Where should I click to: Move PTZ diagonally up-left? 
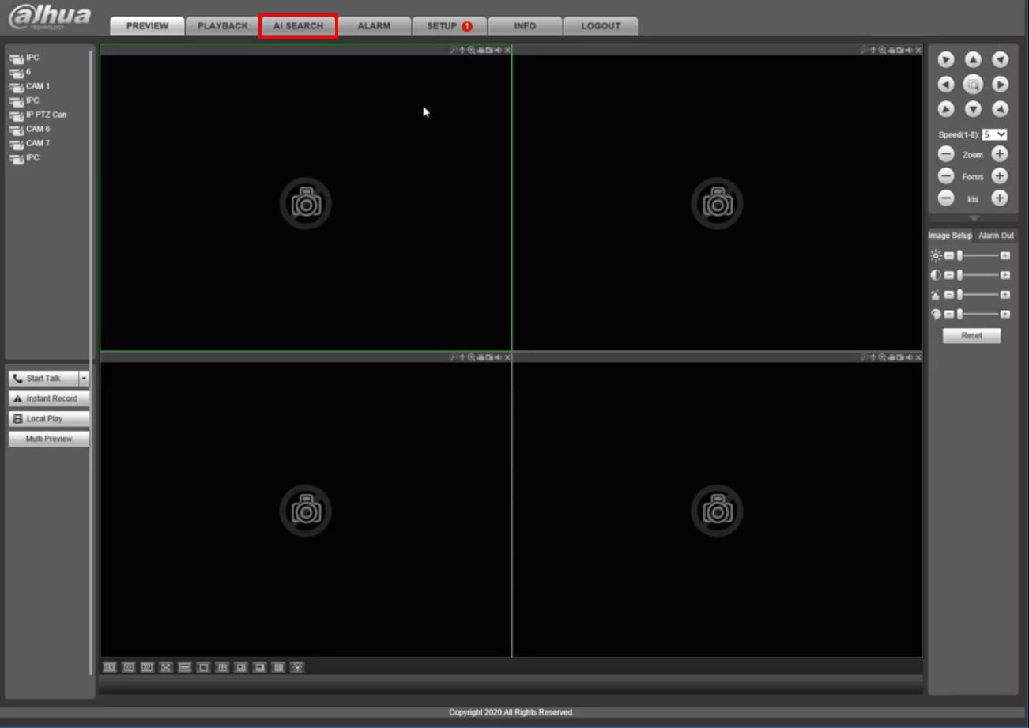click(946, 60)
